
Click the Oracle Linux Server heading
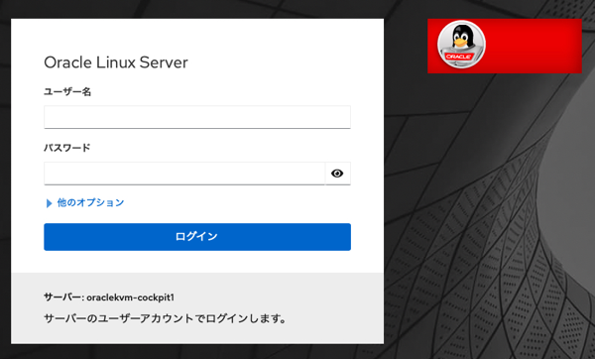(x=116, y=62)
